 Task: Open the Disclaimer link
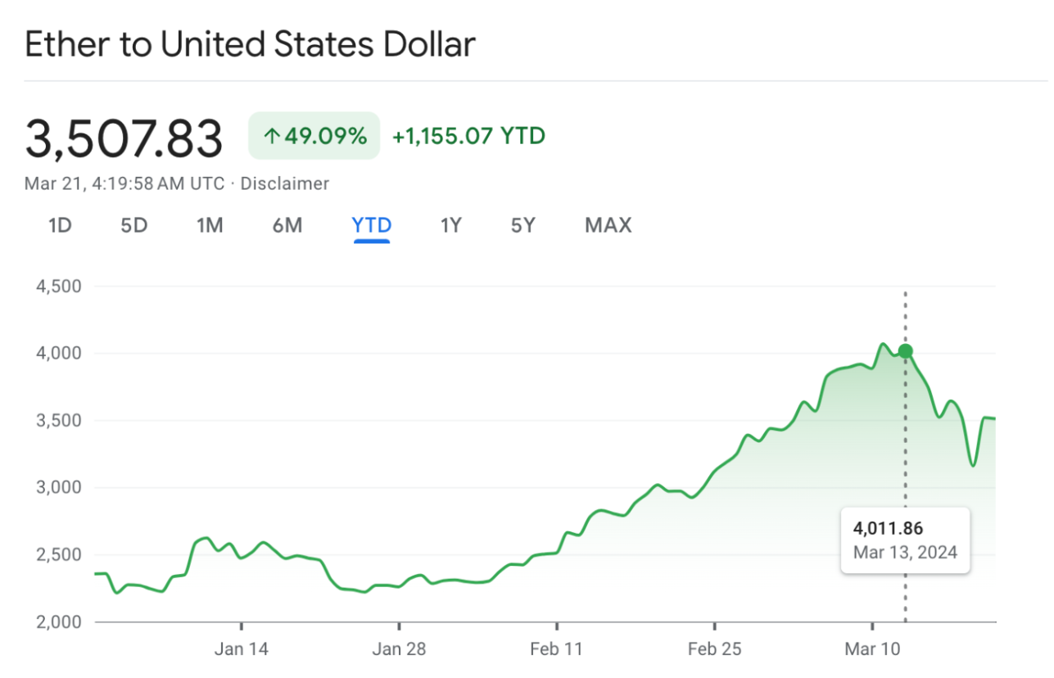pyautogui.click(x=283, y=183)
